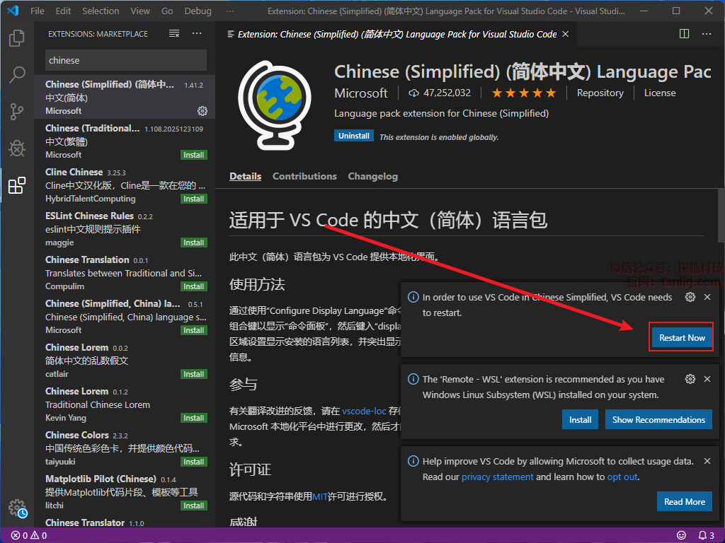The image size is (725, 543).
Task: Open editor More Actions ellipsis
Action: coord(707,34)
